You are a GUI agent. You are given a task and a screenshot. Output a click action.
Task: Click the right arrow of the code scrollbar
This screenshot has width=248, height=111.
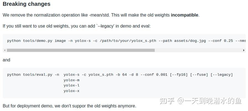click(x=244, y=50)
